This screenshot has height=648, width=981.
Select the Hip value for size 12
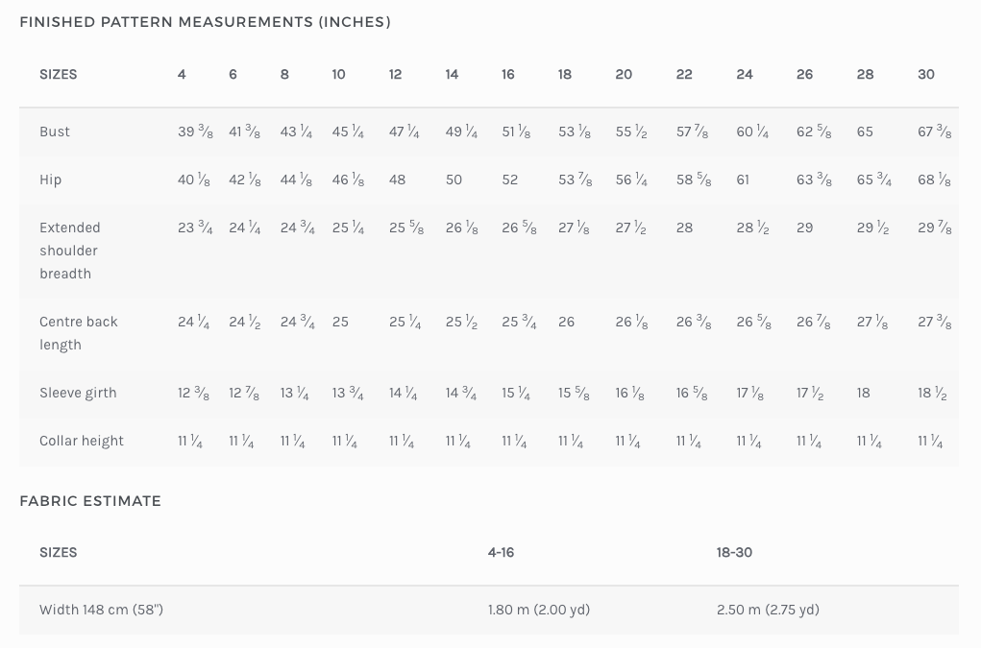[x=397, y=180]
